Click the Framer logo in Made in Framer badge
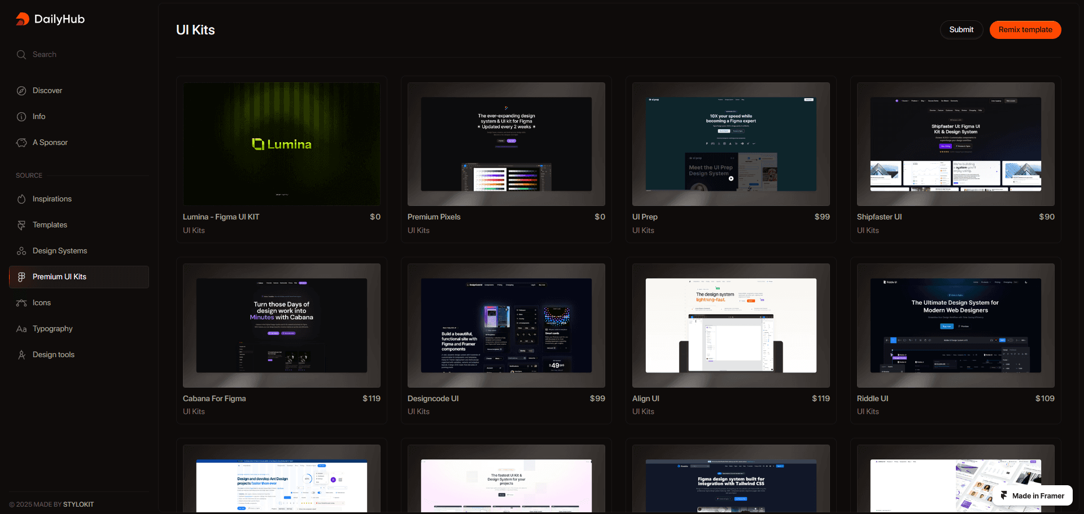The height and width of the screenshot is (514, 1084). click(1004, 495)
